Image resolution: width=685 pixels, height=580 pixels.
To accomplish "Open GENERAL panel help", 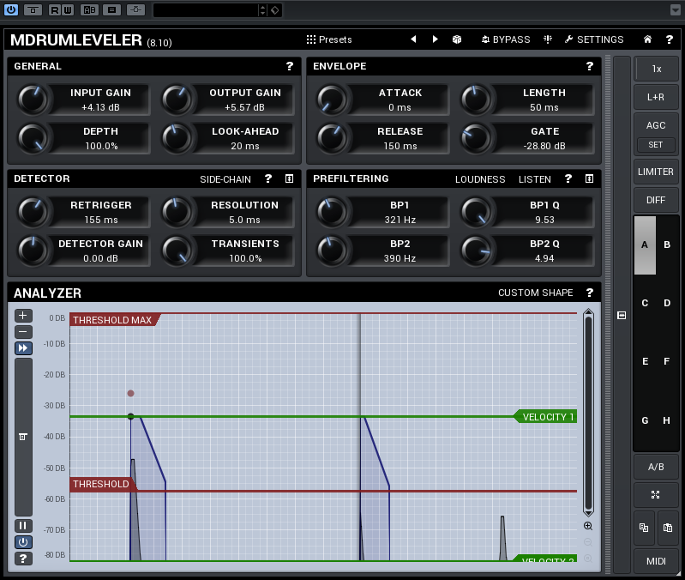I will 290,66.
